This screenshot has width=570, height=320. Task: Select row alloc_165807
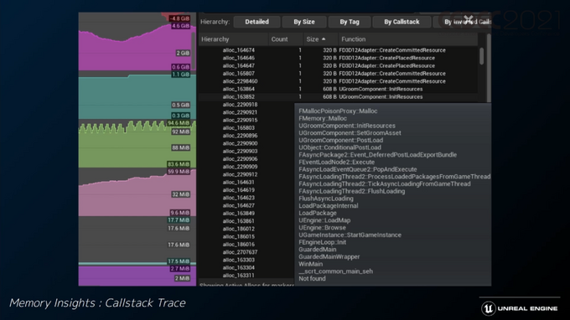coord(338,74)
